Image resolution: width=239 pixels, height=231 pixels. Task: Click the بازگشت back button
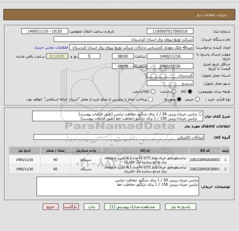(71, 207)
